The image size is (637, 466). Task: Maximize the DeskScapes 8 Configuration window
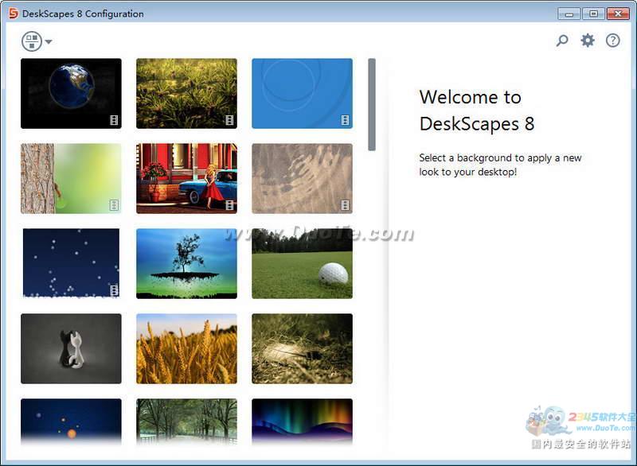pos(593,14)
